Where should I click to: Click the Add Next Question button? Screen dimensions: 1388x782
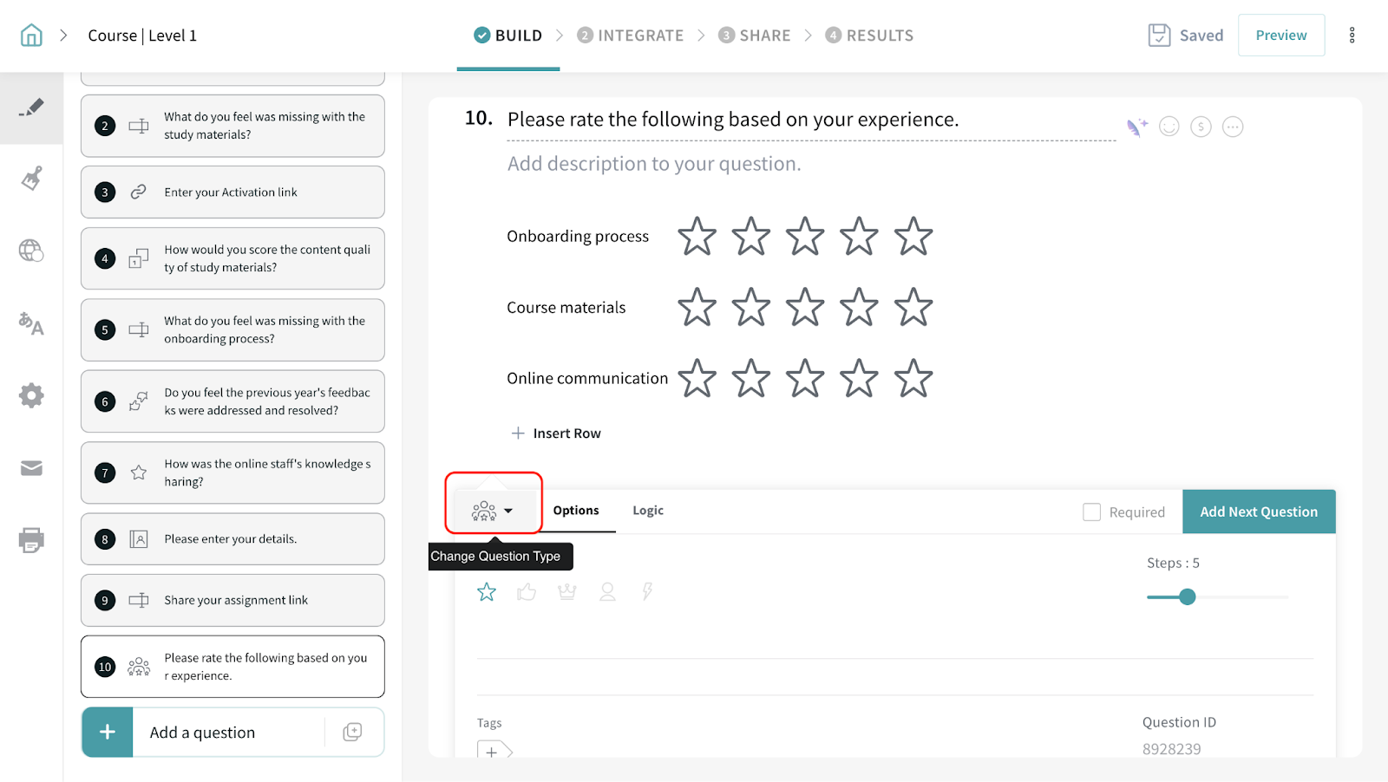(x=1259, y=512)
